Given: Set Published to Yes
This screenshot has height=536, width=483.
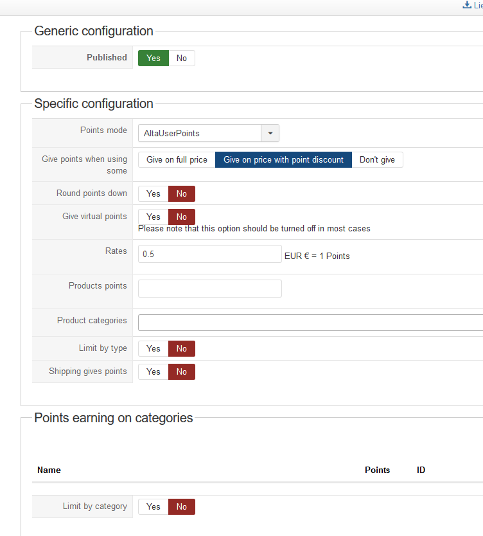Looking at the screenshot, I should 154,58.
